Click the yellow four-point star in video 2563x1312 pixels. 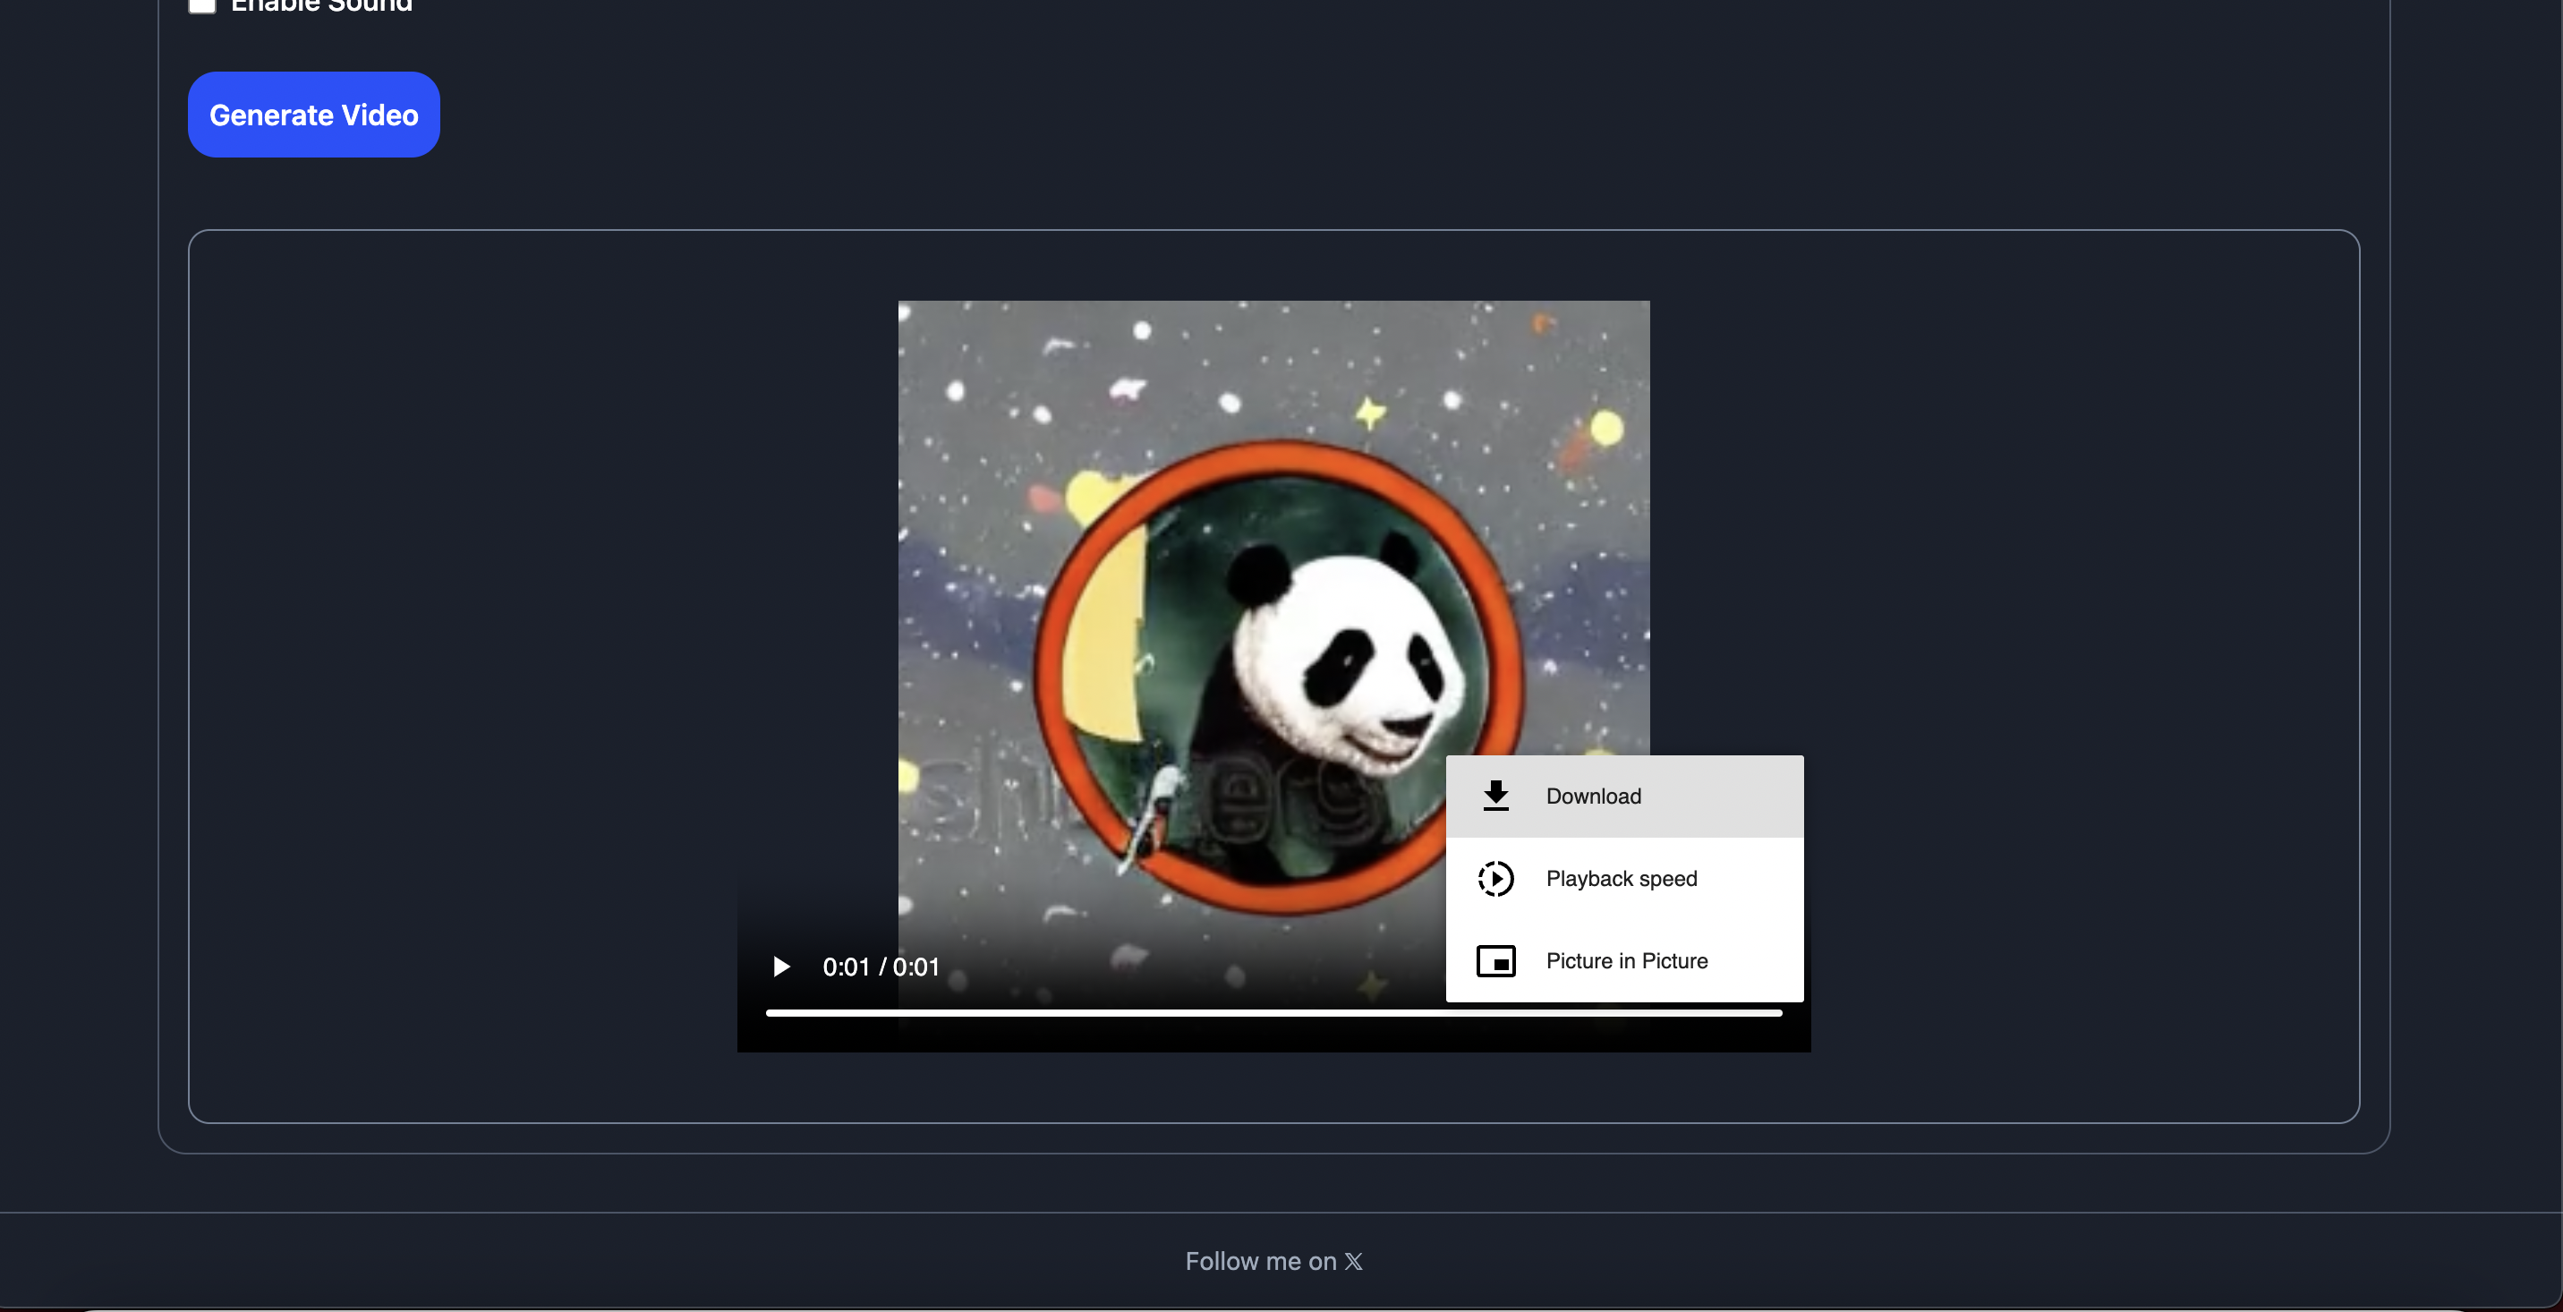pyautogui.click(x=1370, y=411)
